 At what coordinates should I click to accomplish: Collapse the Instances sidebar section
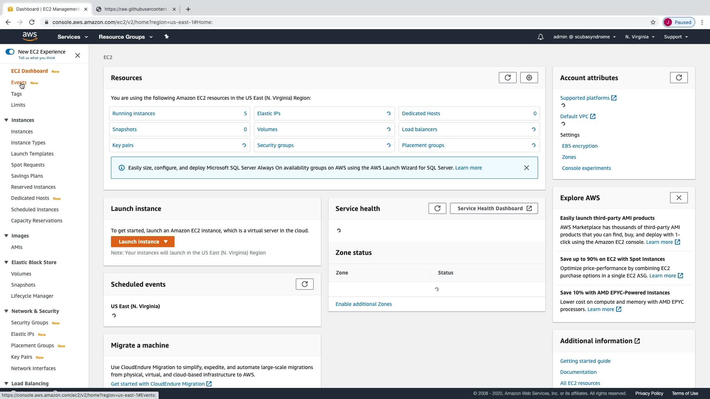(6, 120)
